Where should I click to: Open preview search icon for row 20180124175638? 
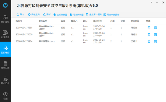pos(155,28)
